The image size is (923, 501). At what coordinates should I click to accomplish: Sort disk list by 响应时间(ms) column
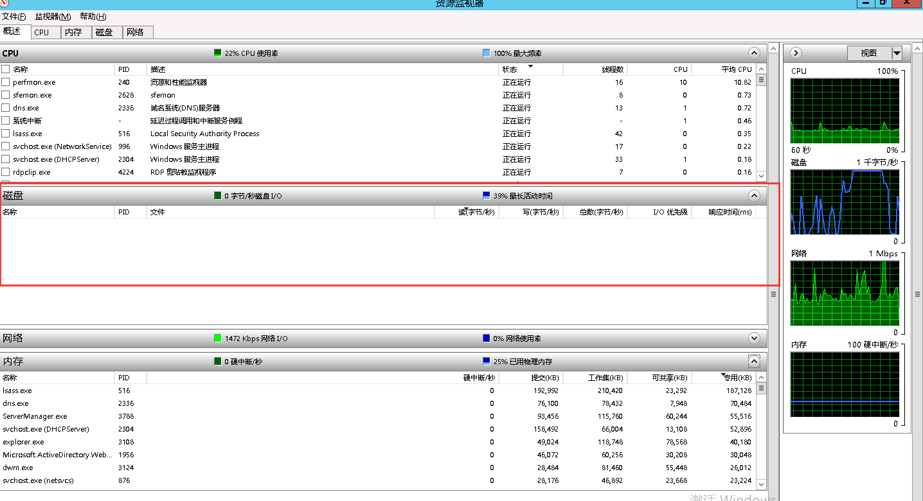point(723,212)
